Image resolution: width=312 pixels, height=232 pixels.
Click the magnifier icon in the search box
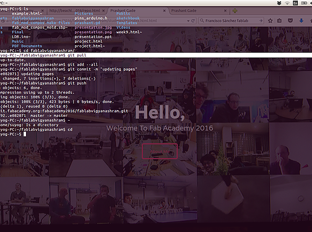tap(202, 20)
